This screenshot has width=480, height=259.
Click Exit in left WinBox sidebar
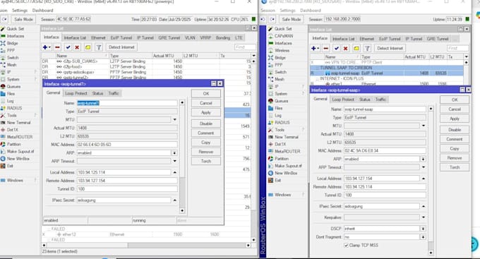point(10,166)
